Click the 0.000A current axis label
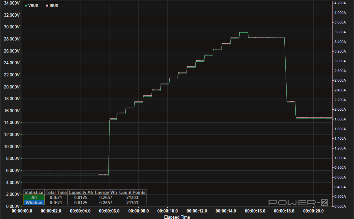 [x=340, y=206]
